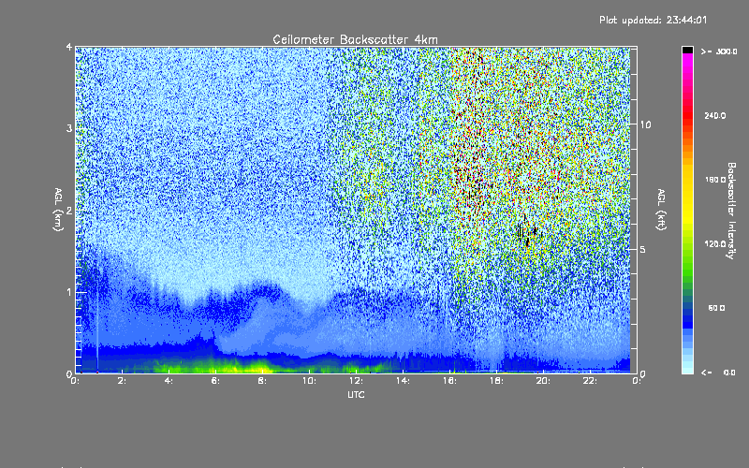Click the "4:" hour tick on the UTC axis
Viewport: 749px width, 468px height.
click(169, 381)
